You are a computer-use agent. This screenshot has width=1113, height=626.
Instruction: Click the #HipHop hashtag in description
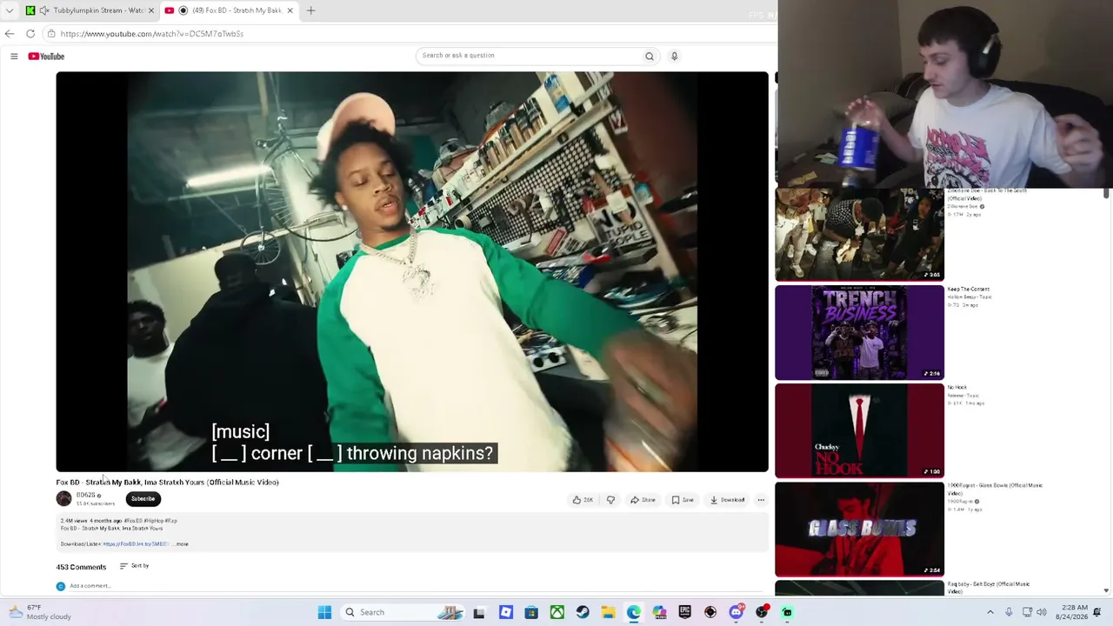point(154,521)
